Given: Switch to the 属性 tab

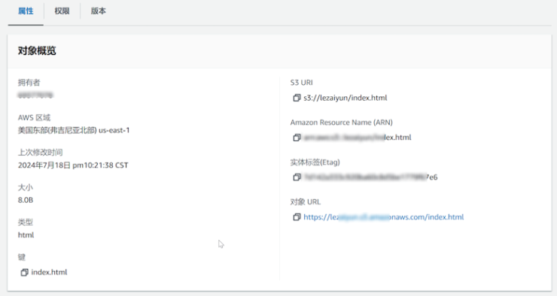Looking at the screenshot, I should pos(26,11).
